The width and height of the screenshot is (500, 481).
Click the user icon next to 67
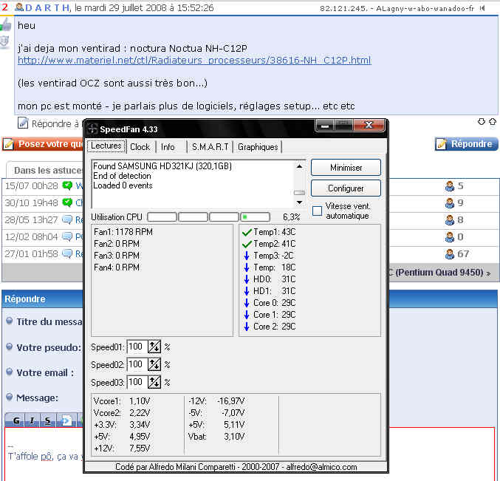449,254
